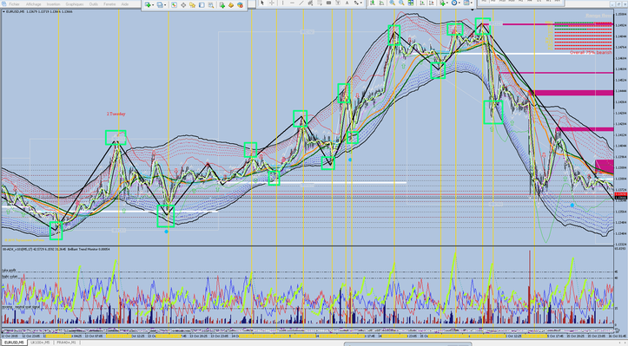Activate the crosshair tool

tap(272, 3)
